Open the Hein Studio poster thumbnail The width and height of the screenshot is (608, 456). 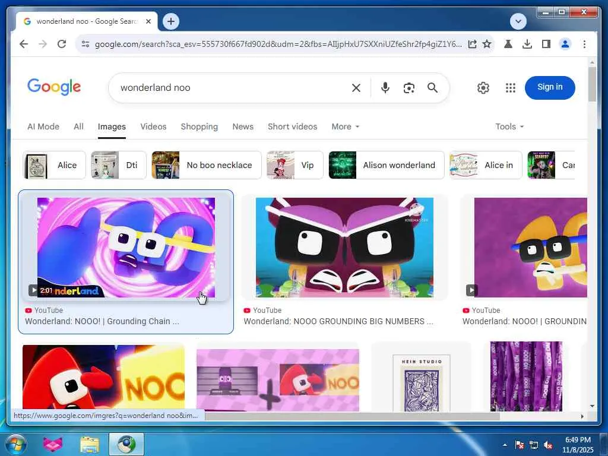pos(421,383)
